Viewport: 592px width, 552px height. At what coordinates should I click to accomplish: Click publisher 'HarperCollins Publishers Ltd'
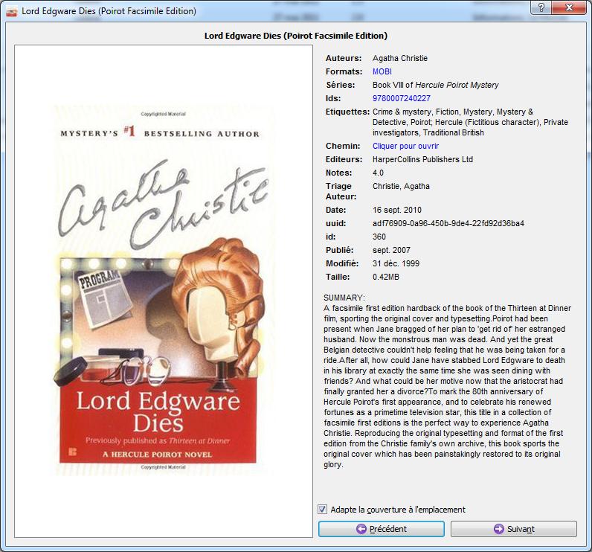(x=422, y=159)
